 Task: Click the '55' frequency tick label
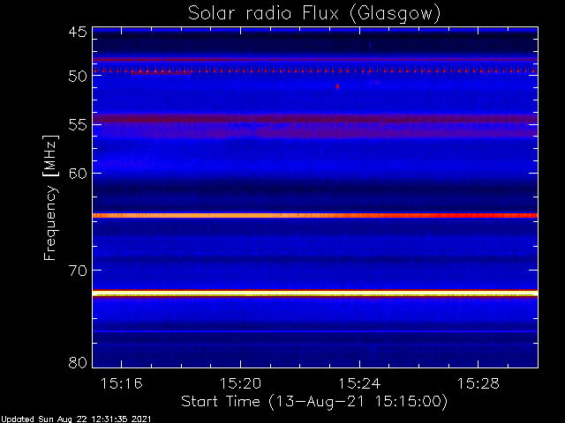coord(78,125)
